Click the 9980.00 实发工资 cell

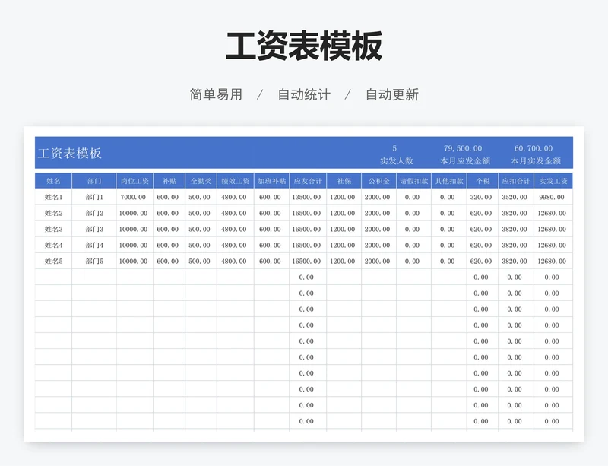(553, 197)
